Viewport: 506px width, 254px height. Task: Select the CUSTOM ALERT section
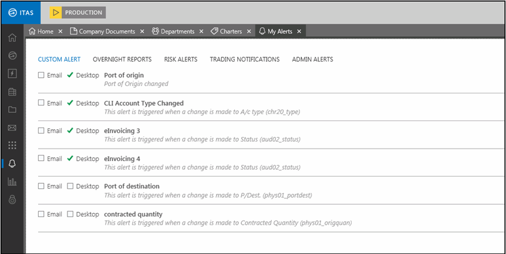(x=59, y=59)
